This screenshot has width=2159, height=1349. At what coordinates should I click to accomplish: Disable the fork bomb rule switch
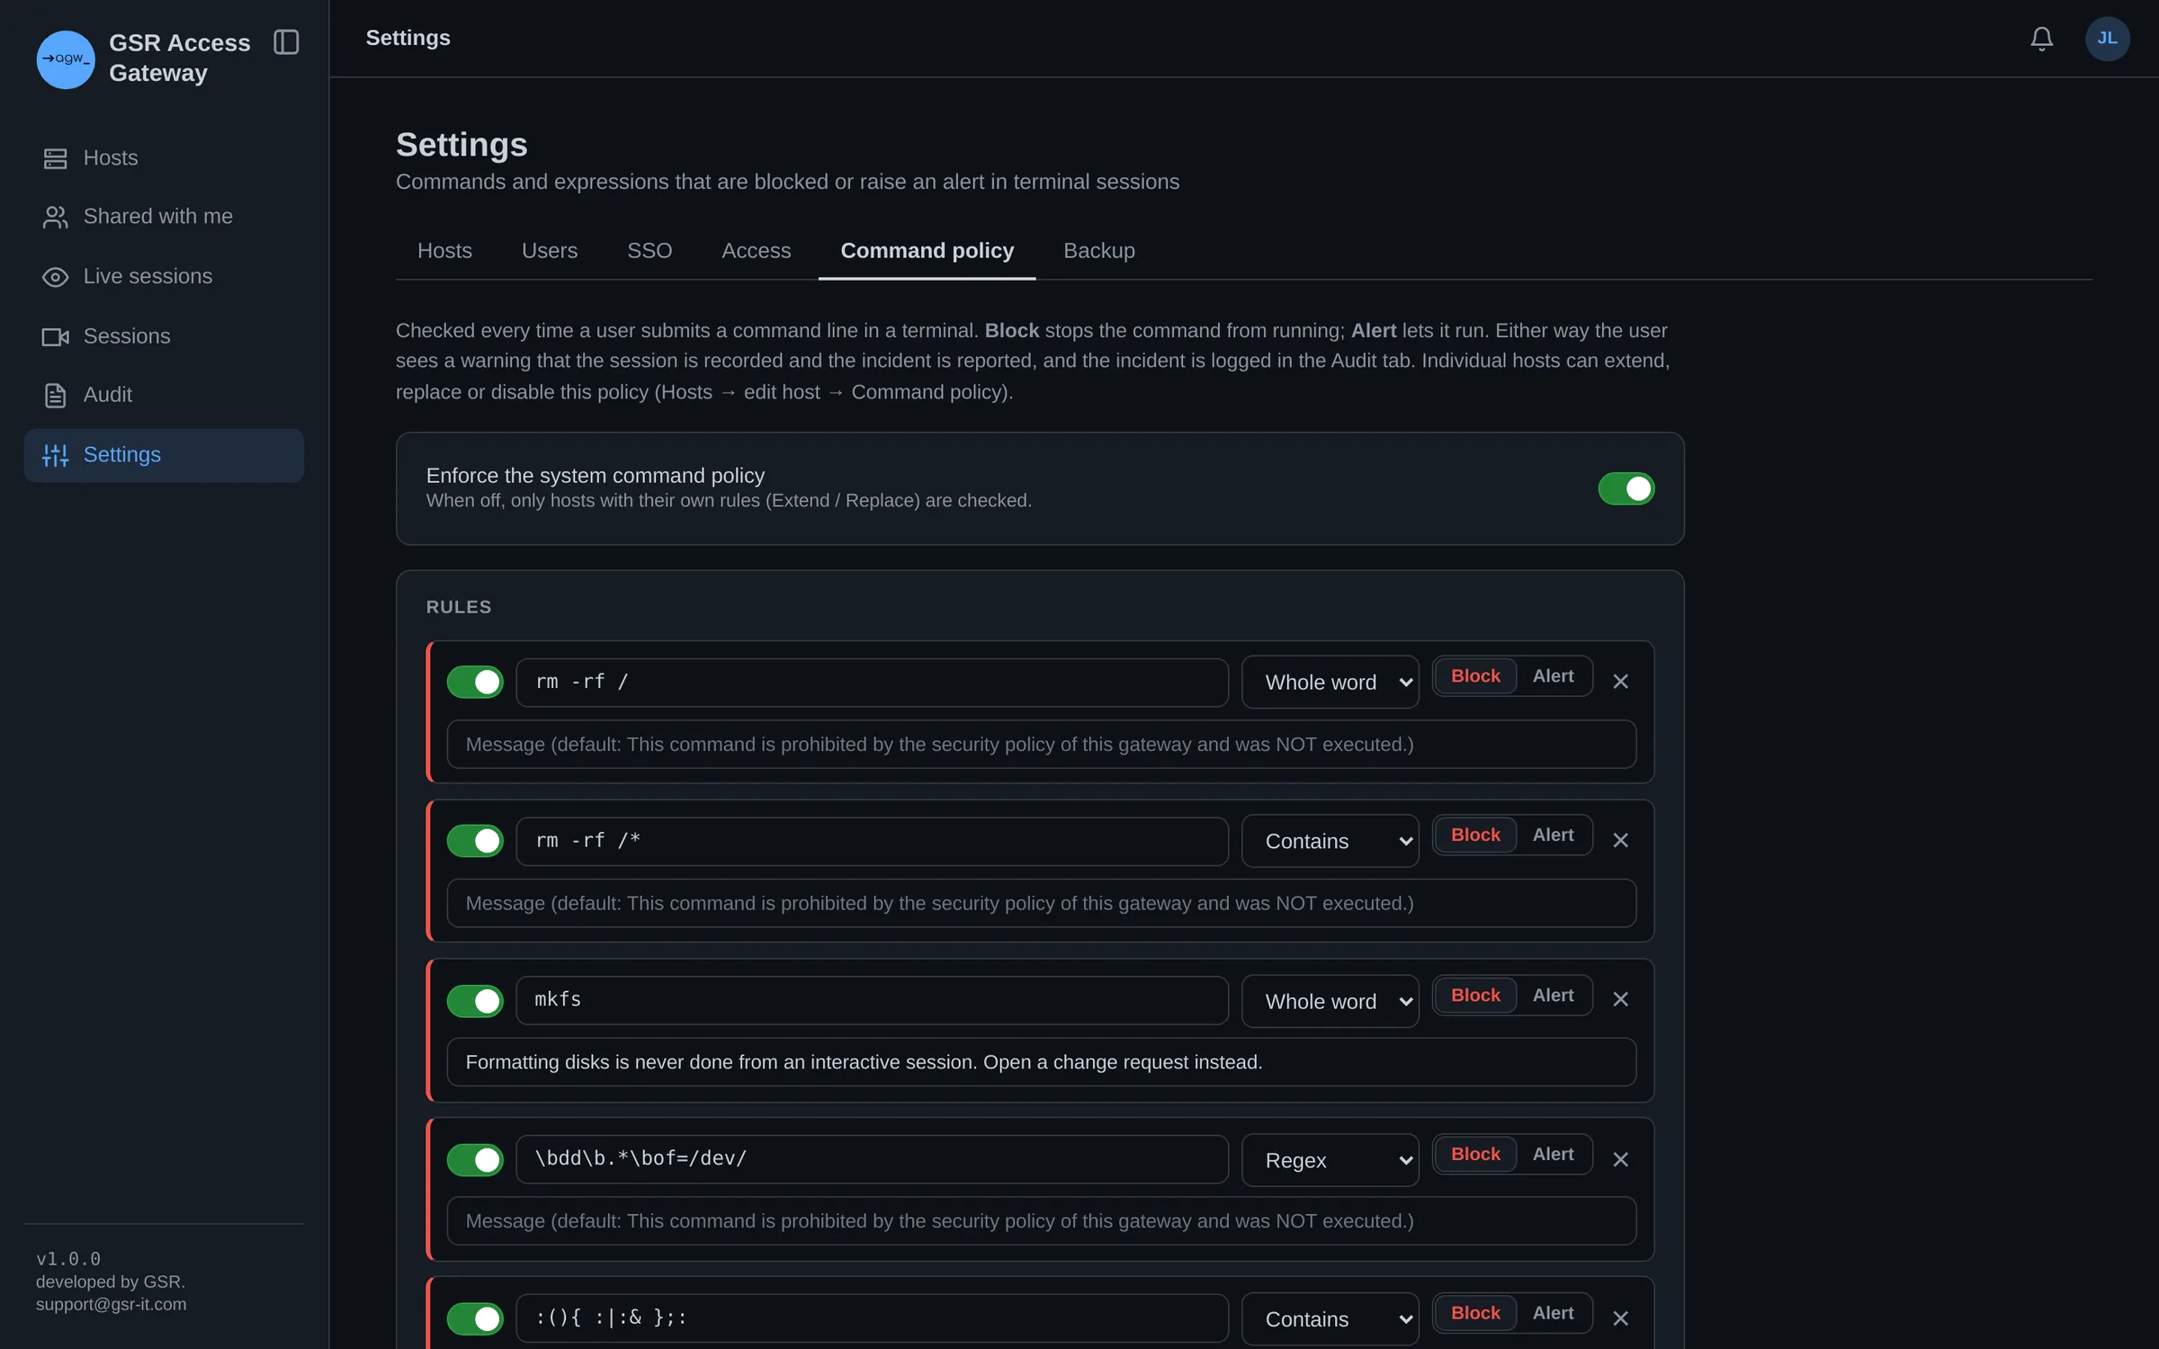point(475,1318)
